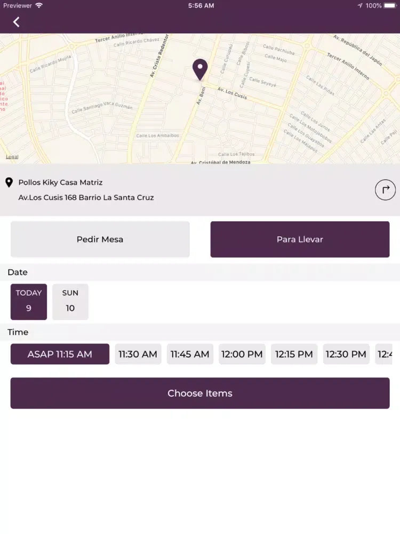Screen dimensions: 400x534
Task: Tap the Wi-Fi status icon
Action: point(39,5)
